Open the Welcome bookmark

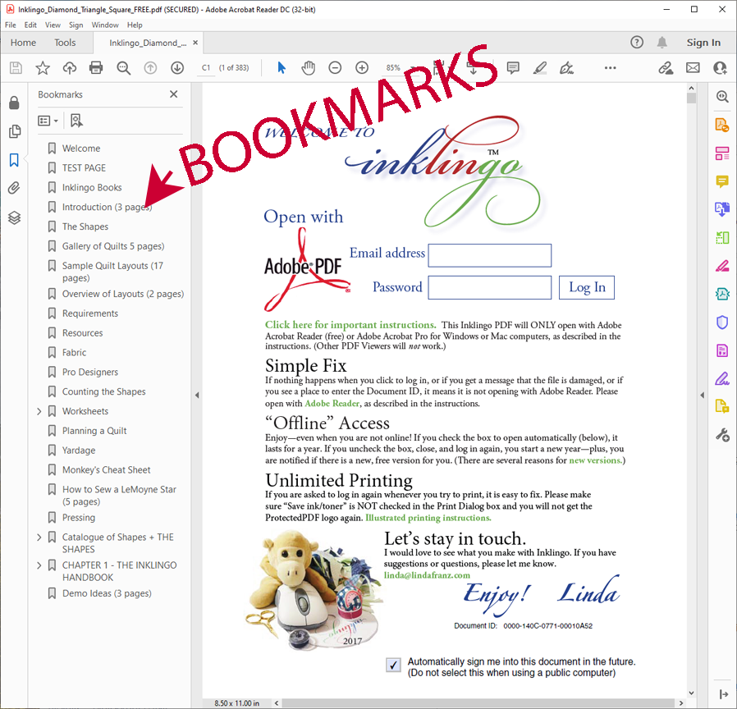coord(81,149)
